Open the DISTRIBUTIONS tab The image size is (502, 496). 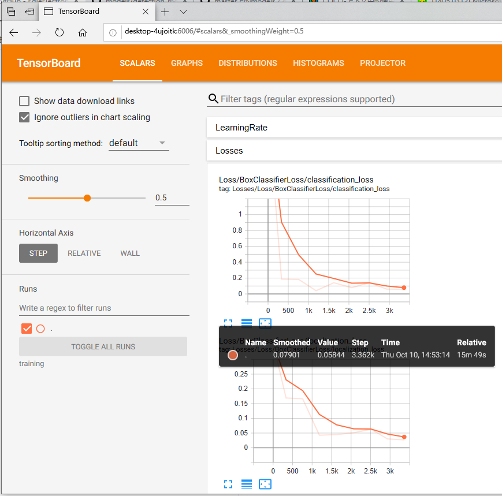(248, 63)
